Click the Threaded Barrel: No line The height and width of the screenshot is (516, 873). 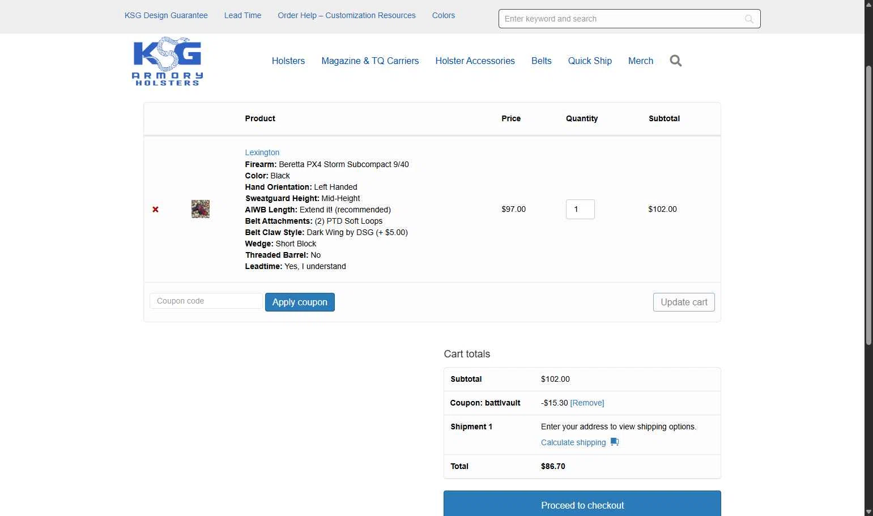(283, 255)
